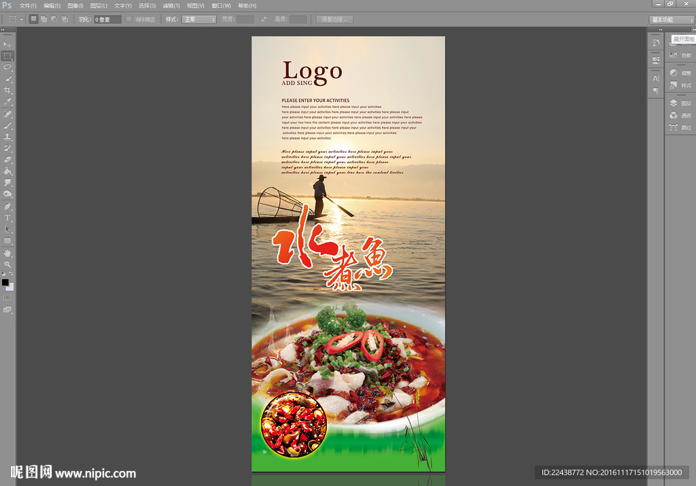Enable the New Selection mode button
Image resolution: width=696 pixels, height=486 pixels.
point(33,20)
